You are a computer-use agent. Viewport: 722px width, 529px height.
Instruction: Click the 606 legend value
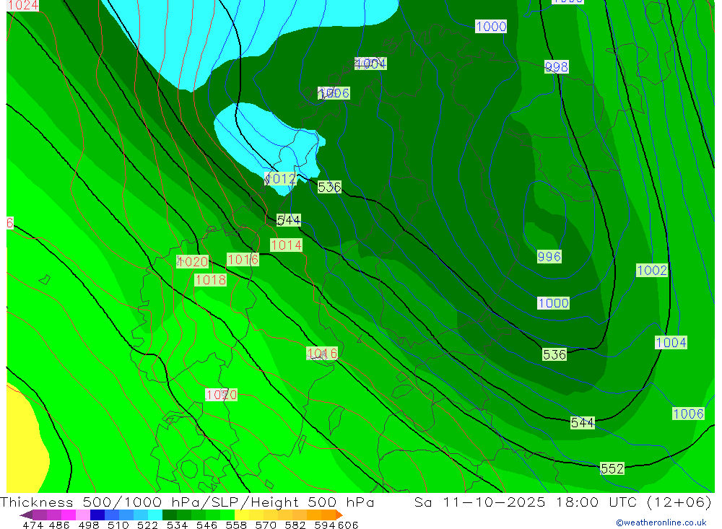348,525
